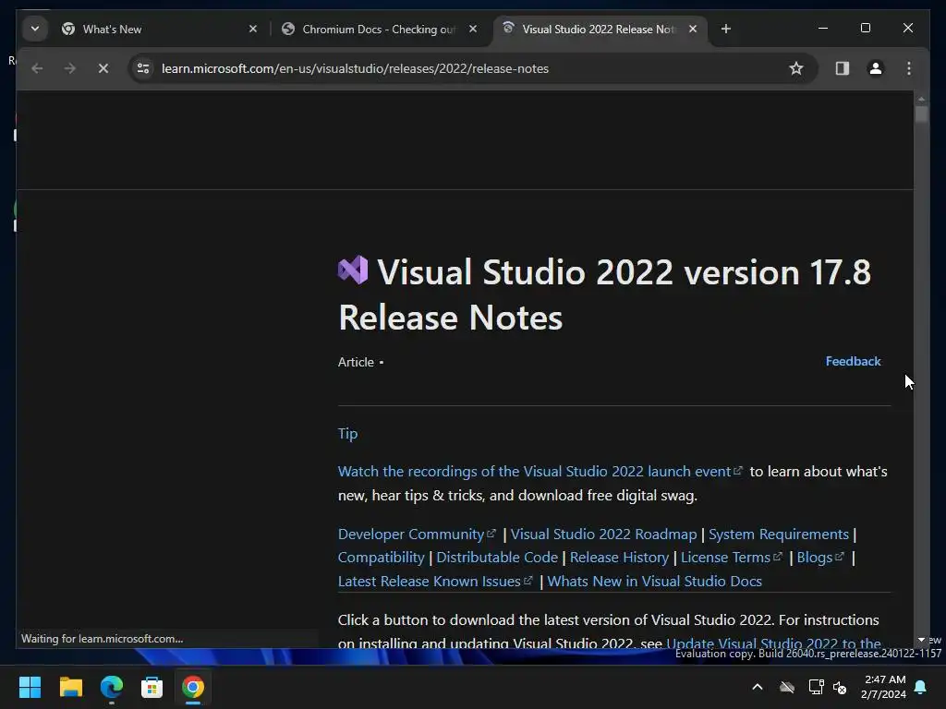Open the Blogs link
Viewport: 946px width, 709px height.
tap(820, 558)
